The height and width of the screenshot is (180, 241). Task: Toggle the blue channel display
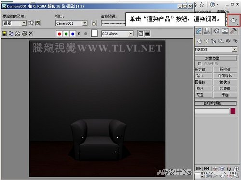click(x=73, y=34)
